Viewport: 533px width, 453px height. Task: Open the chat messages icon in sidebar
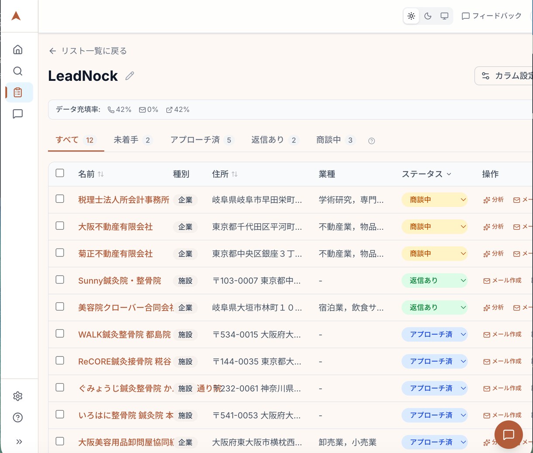[x=17, y=114]
